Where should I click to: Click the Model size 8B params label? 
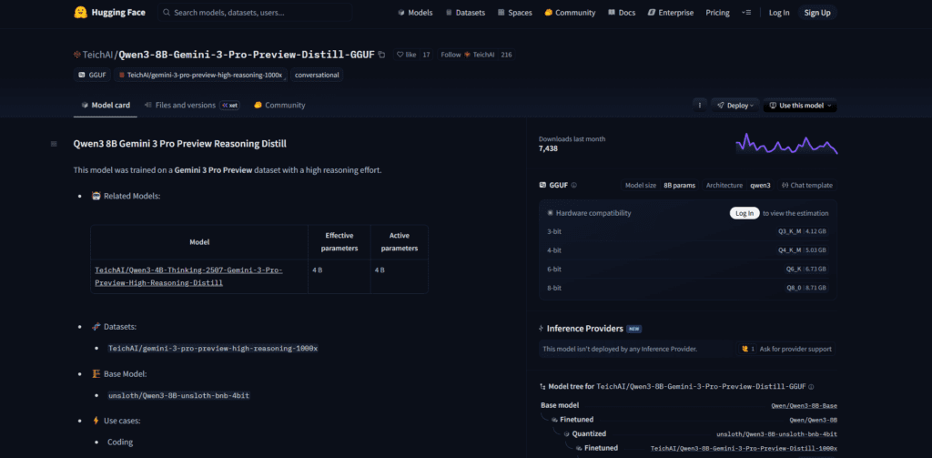pos(660,185)
